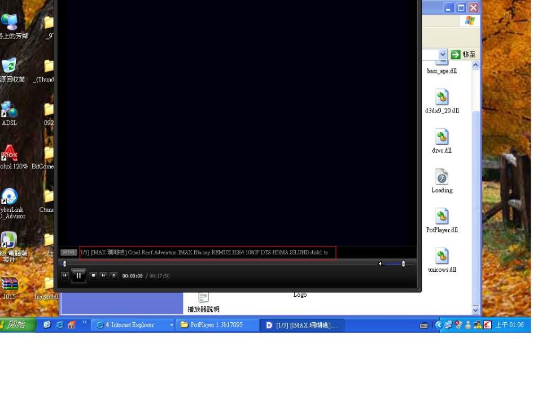Click the Explorer vertical scrollbar thumb
This screenshot has height=407, width=542.
pyautogui.click(x=475, y=209)
